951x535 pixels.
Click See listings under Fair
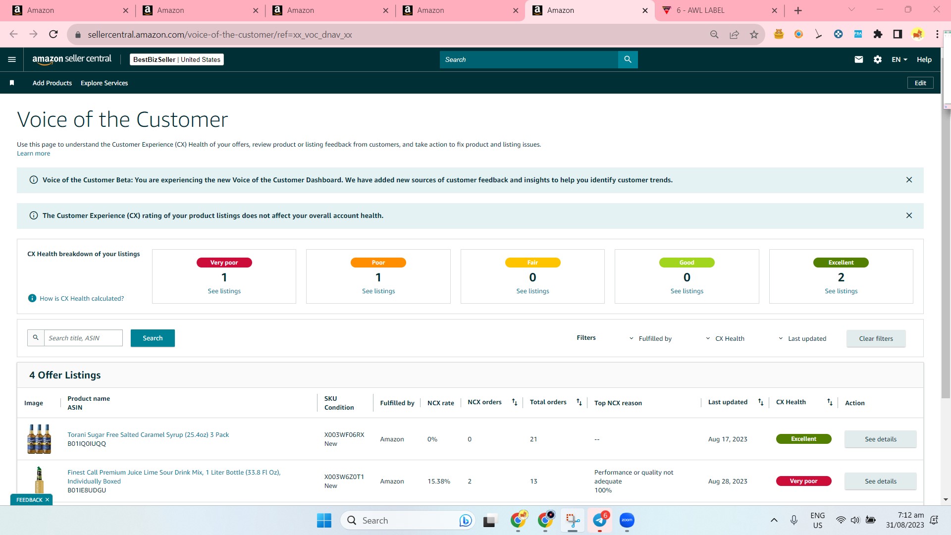(x=532, y=291)
